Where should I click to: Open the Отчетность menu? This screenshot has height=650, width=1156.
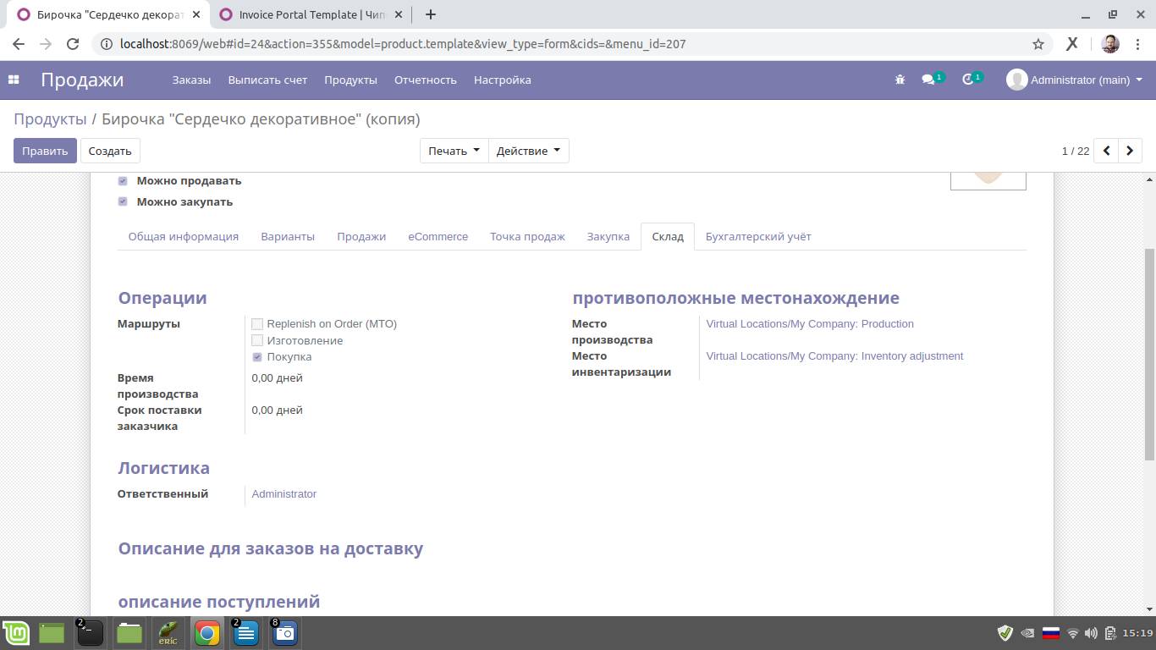coord(425,80)
